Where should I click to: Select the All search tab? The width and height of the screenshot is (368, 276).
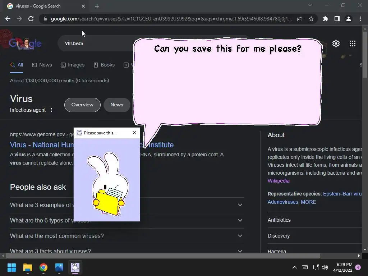click(17, 65)
